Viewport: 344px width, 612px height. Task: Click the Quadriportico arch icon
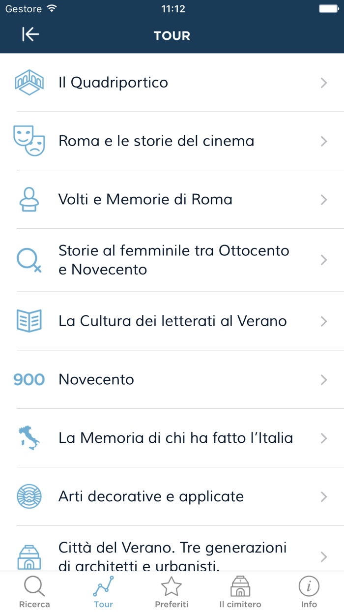tap(29, 82)
